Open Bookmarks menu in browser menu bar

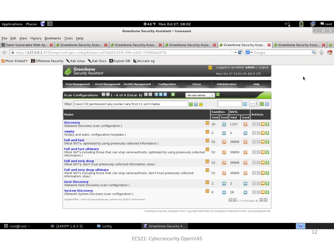(53, 38)
